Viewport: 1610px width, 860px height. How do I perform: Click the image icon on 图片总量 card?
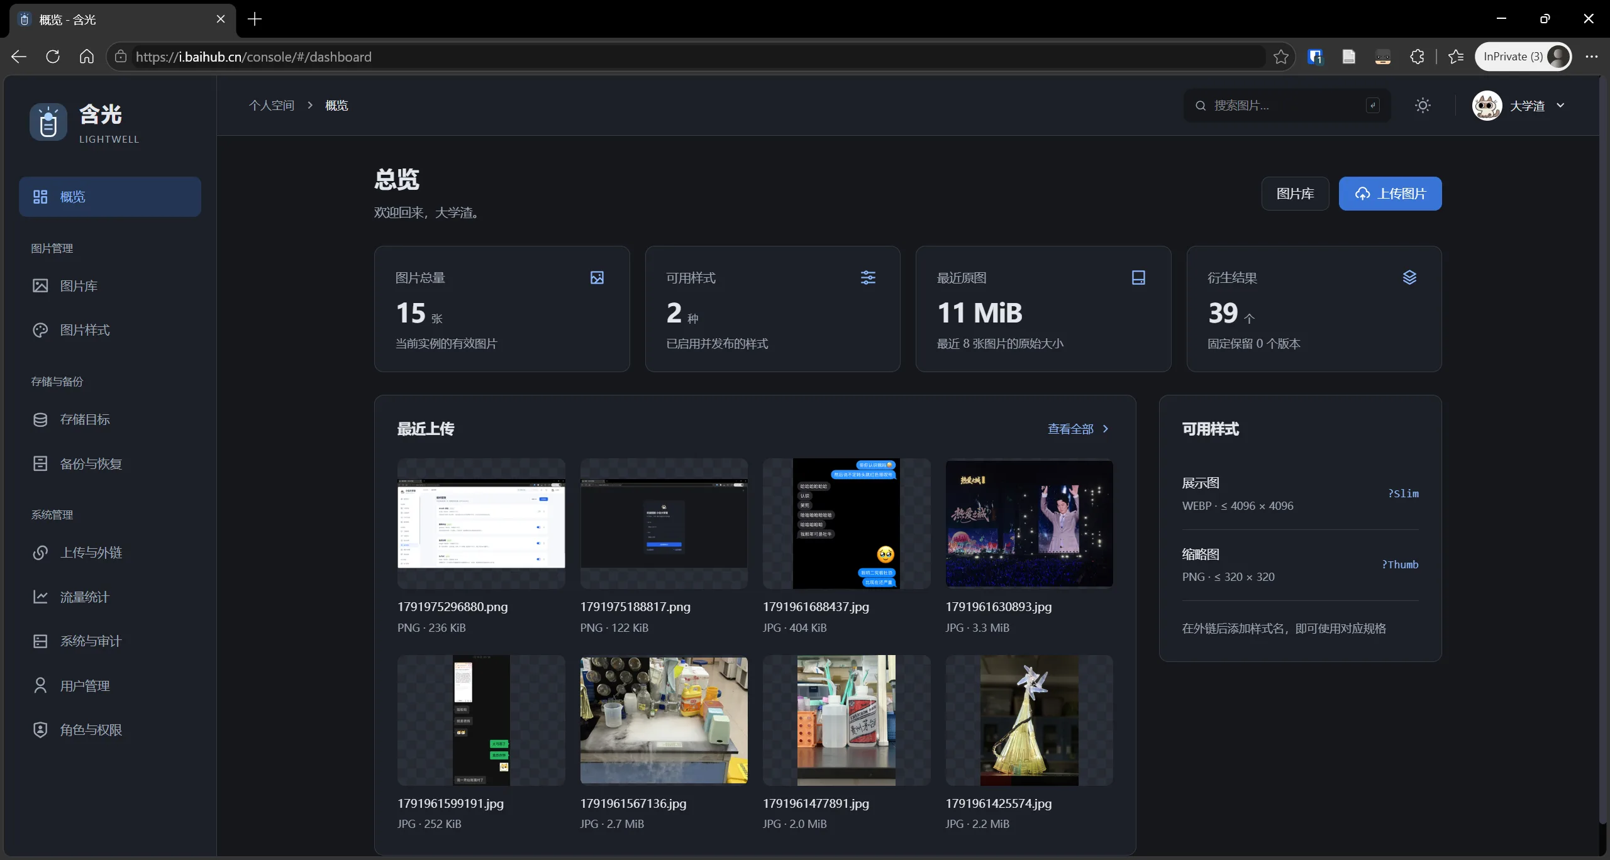pyautogui.click(x=597, y=278)
